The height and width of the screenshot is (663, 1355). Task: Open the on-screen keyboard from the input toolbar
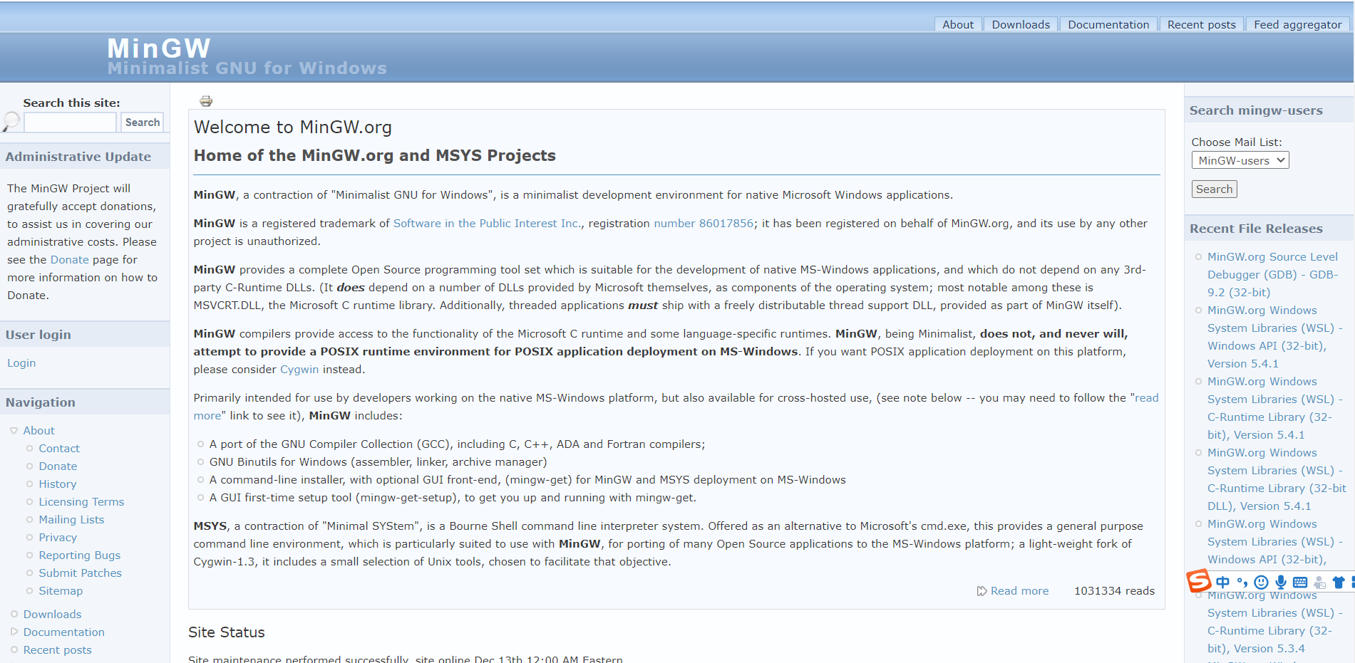click(x=1299, y=582)
